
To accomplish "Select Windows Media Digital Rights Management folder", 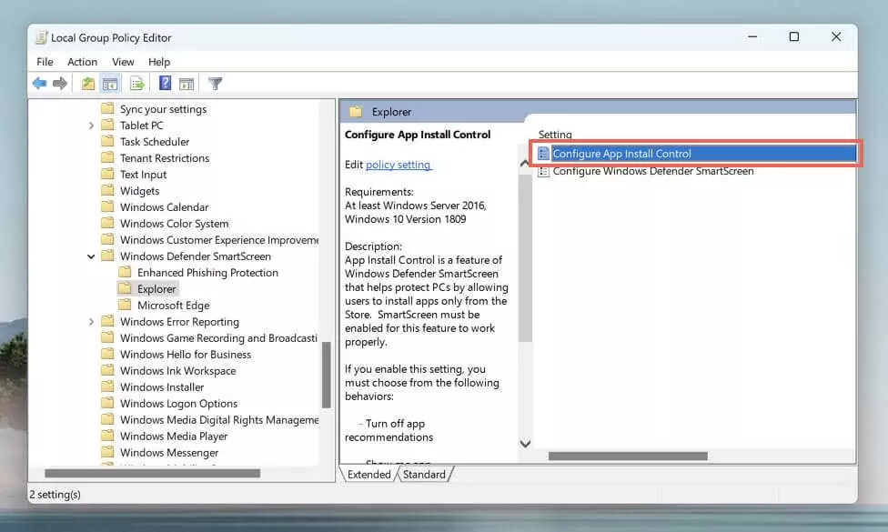I will click(x=219, y=420).
